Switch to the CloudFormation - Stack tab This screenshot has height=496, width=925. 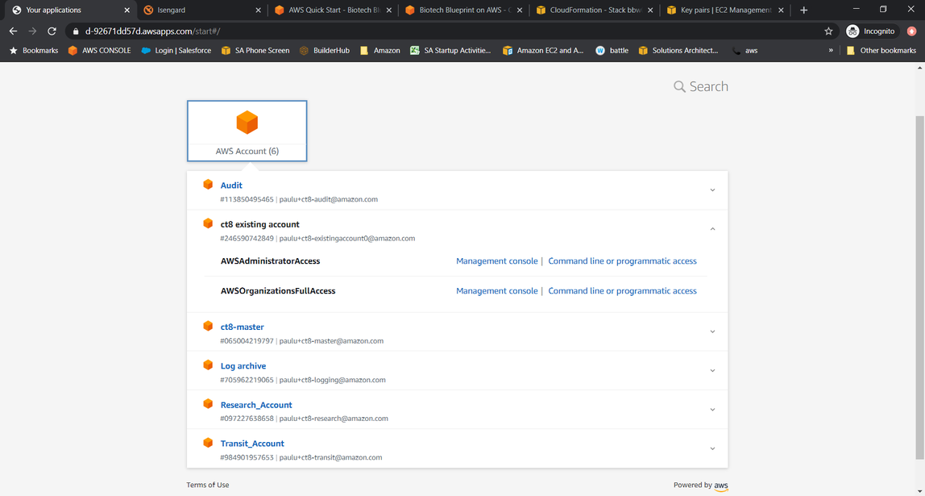pyautogui.click(x=594, y=10)
